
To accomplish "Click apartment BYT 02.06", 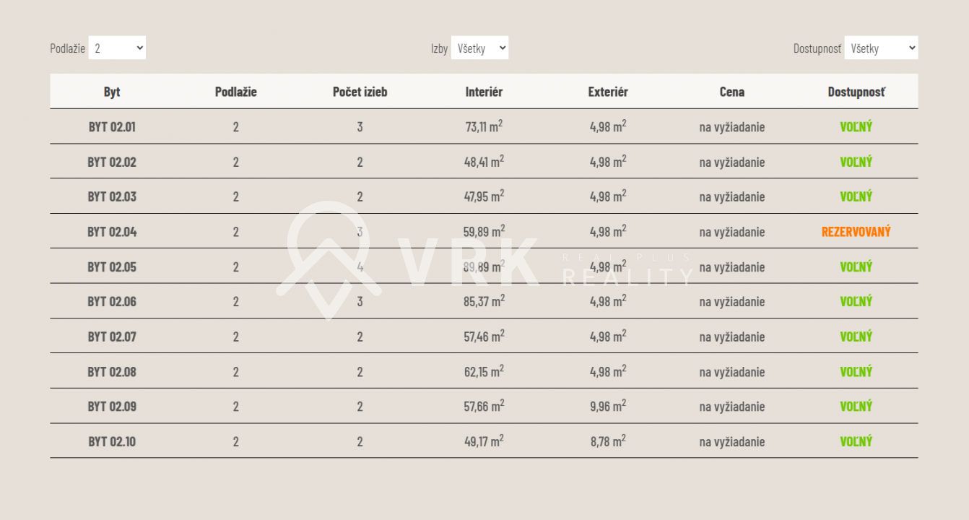I will coord(112,301).
